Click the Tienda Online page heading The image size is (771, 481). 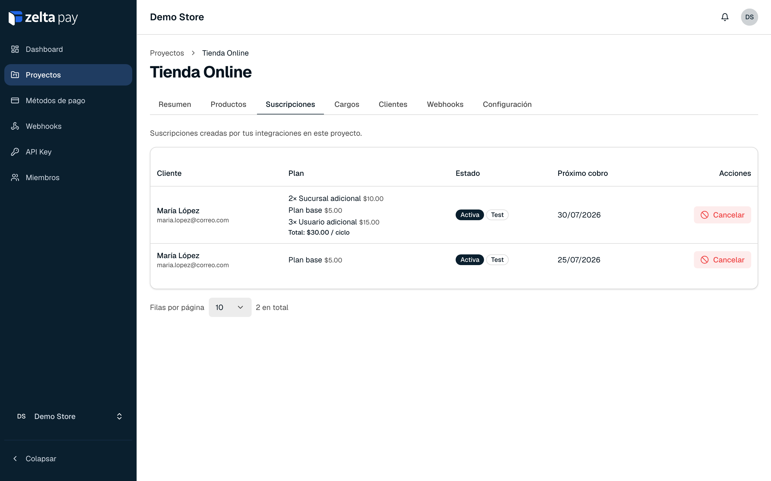(201, 72)
